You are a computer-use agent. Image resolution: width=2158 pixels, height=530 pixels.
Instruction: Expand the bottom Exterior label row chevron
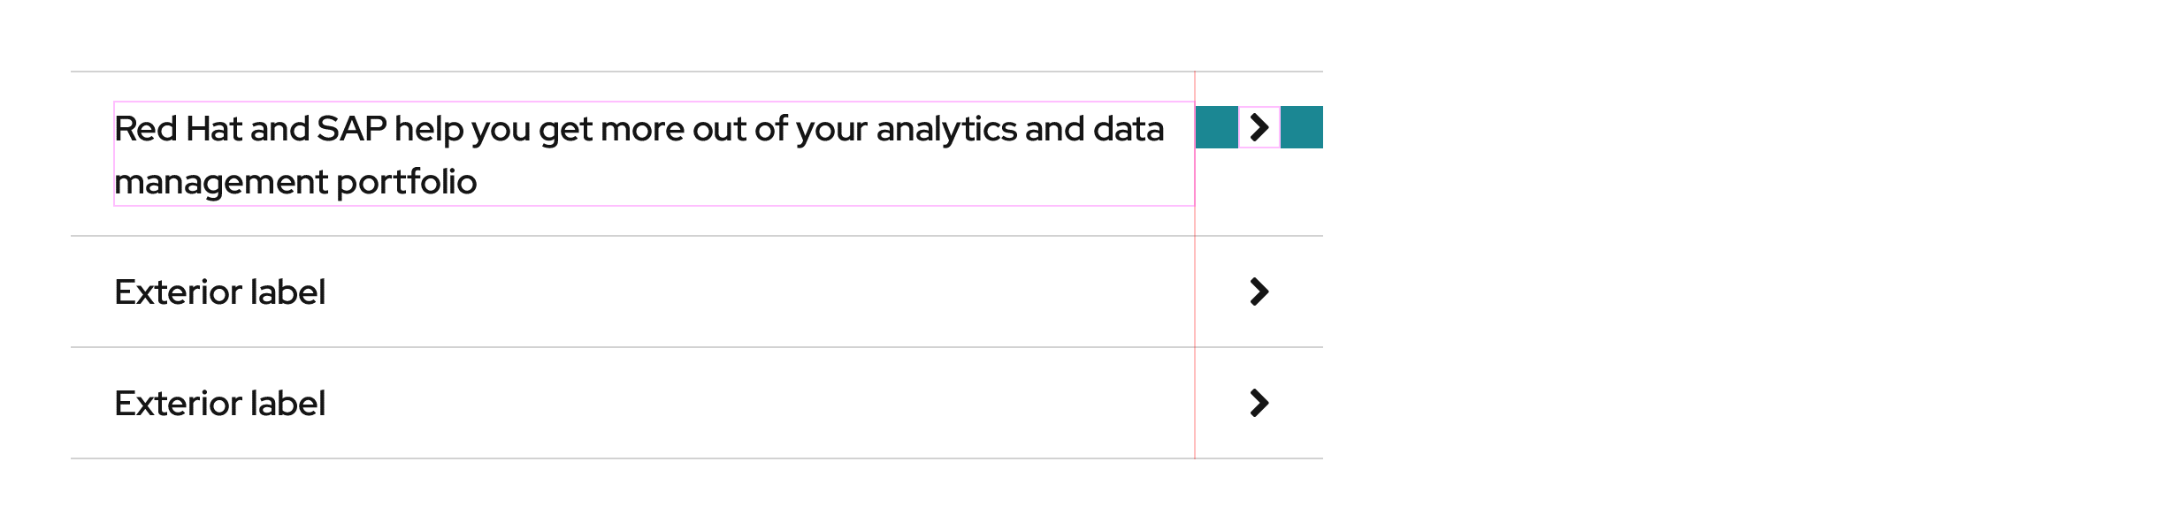(1259, 403)
